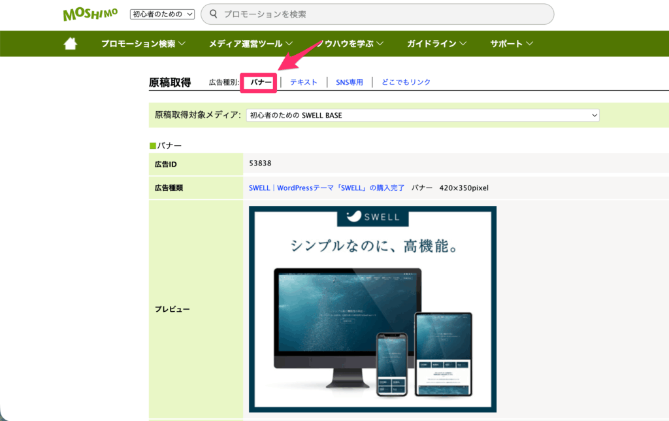The height and width of the screenshot is (421, 669).
Task: Open the SWELL WordPressテーマ promotion link
Action: tap(327, 188)
